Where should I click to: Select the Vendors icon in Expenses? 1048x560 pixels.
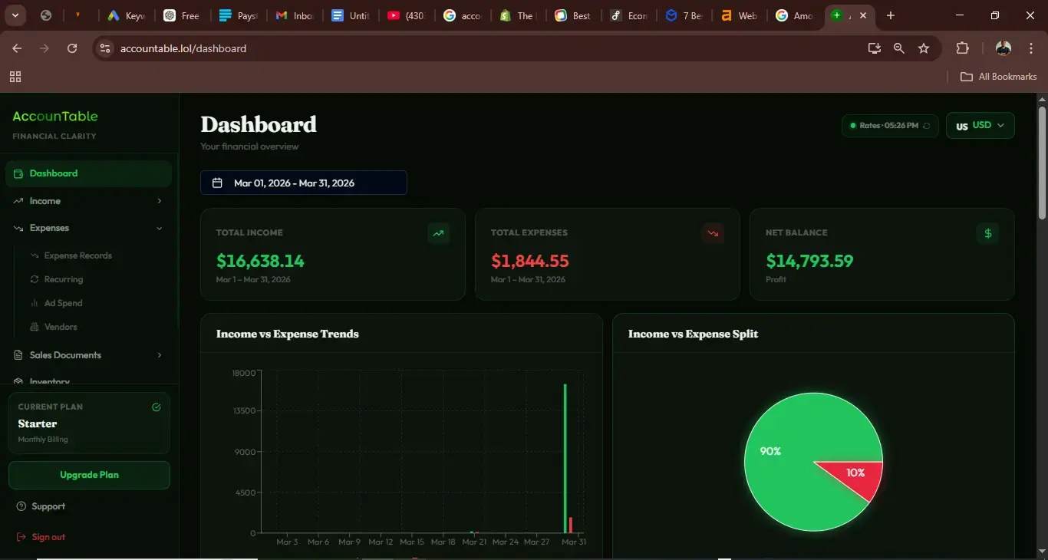pyautogui.click(x=35, y=326)
